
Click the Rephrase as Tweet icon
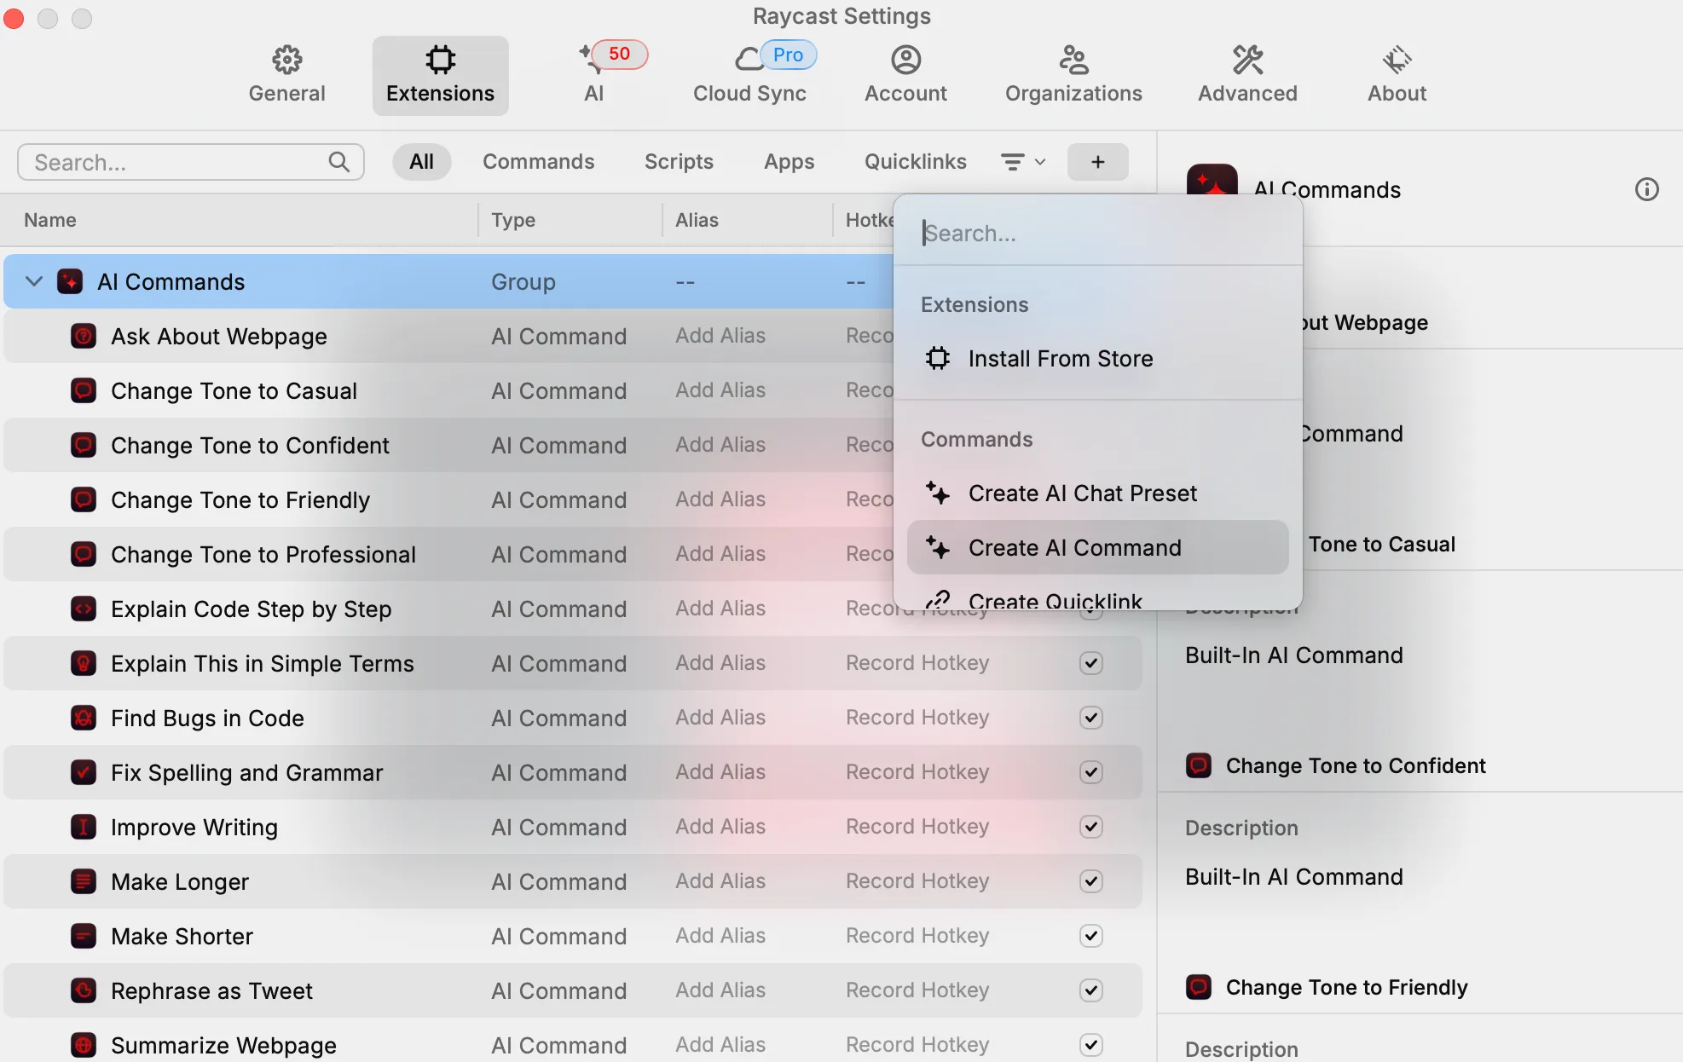click(84, 990)
